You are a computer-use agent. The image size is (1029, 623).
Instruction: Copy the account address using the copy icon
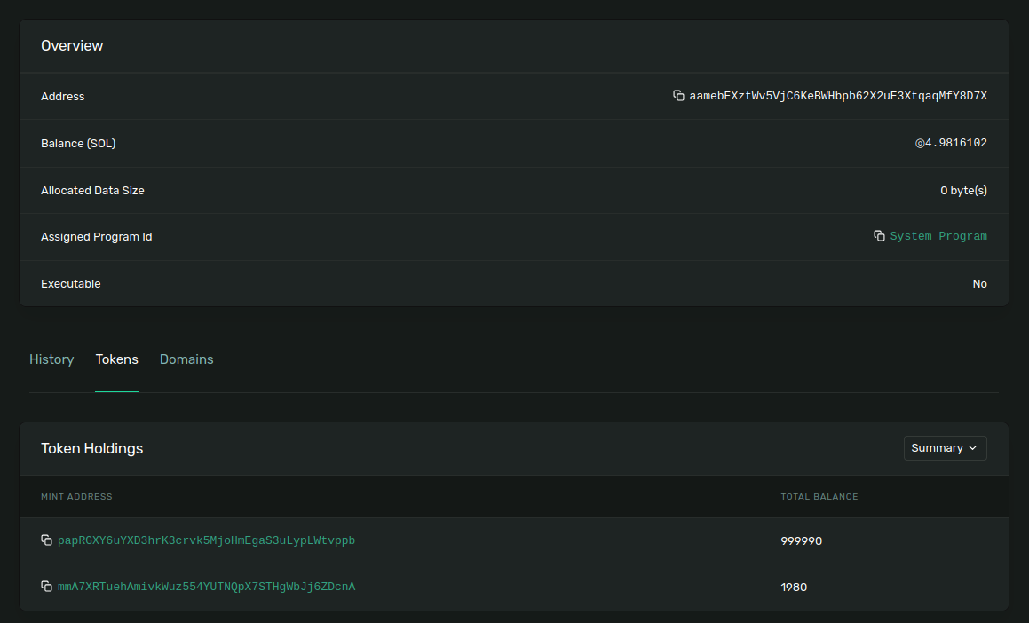click(678, 96)
